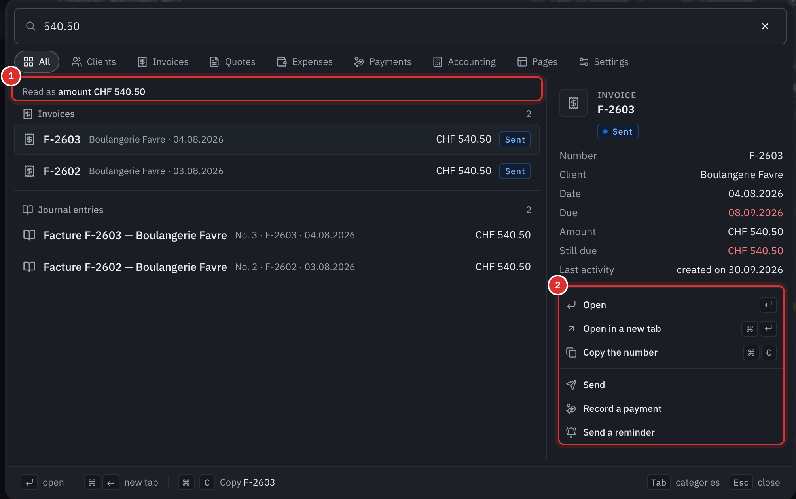Switch to the Quotes tab
796x499 pixels.
tap(233, 62)
